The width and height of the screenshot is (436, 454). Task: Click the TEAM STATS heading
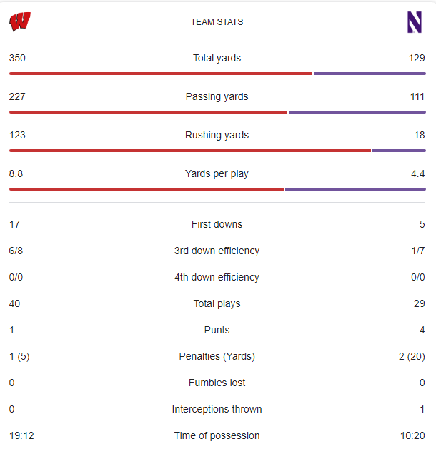(x=217, y=22)
